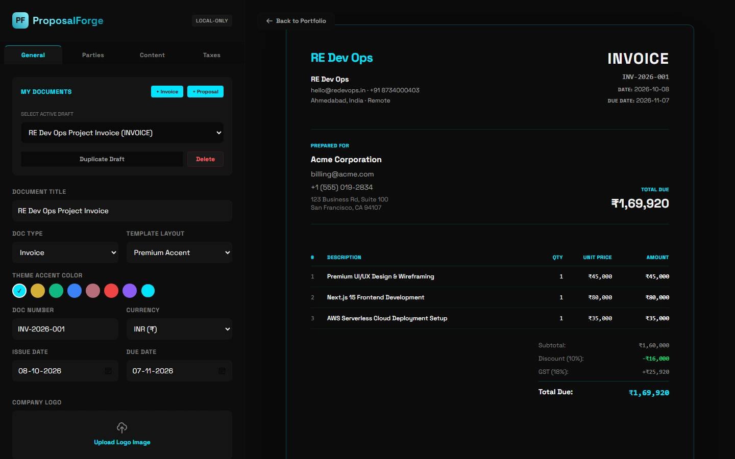Edit the Doc Number INV-2026-001 field
735x459 pixels.
pos(65,329)
